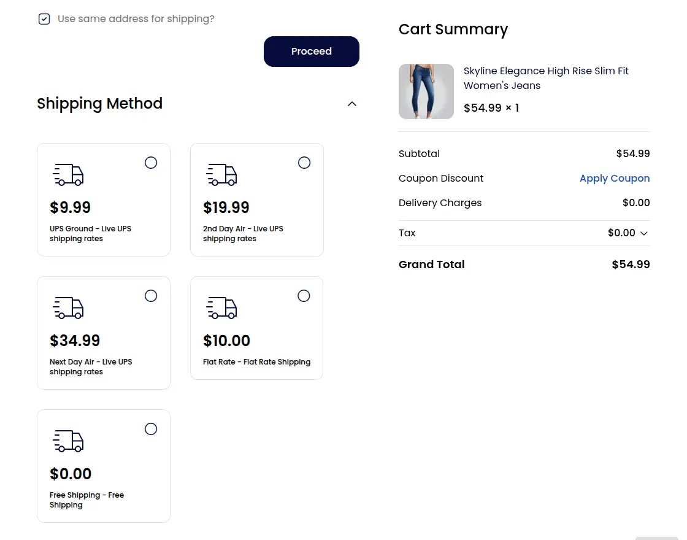Click the UPS Ground truck icon

68,175
